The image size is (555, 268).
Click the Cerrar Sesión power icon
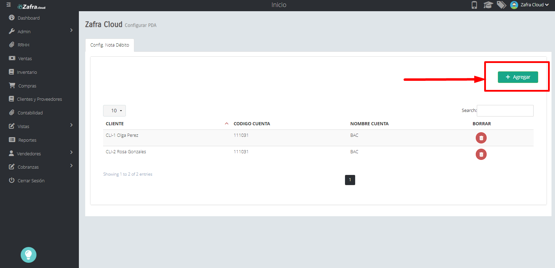(x=12, y=180)
